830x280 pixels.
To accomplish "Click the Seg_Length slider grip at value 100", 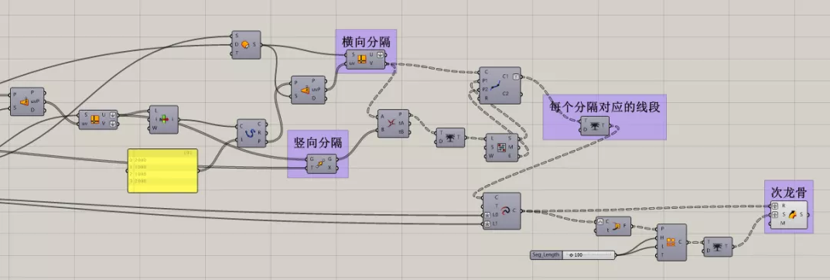I will click(572, 255).
